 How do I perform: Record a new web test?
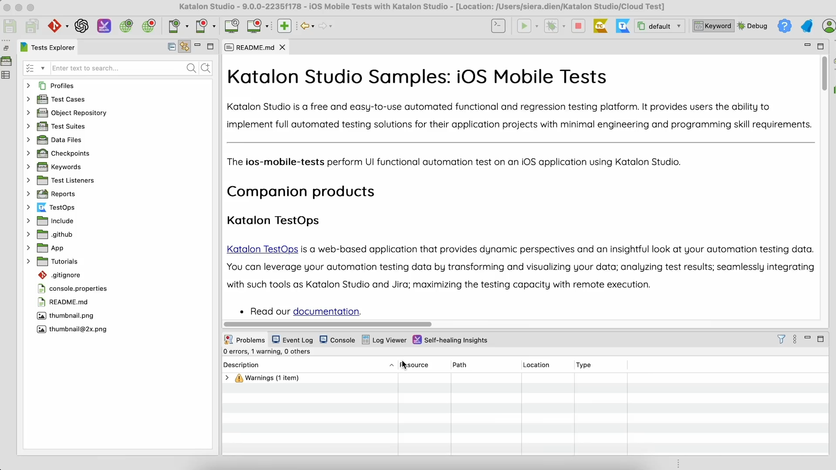tap(149, 26)
